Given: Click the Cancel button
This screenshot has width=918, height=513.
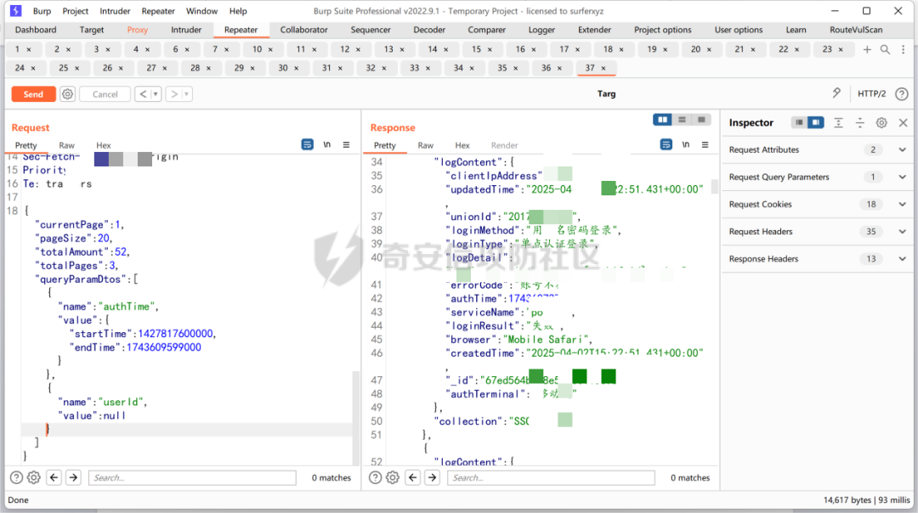Looking at the screenshot, I should 105,94.
